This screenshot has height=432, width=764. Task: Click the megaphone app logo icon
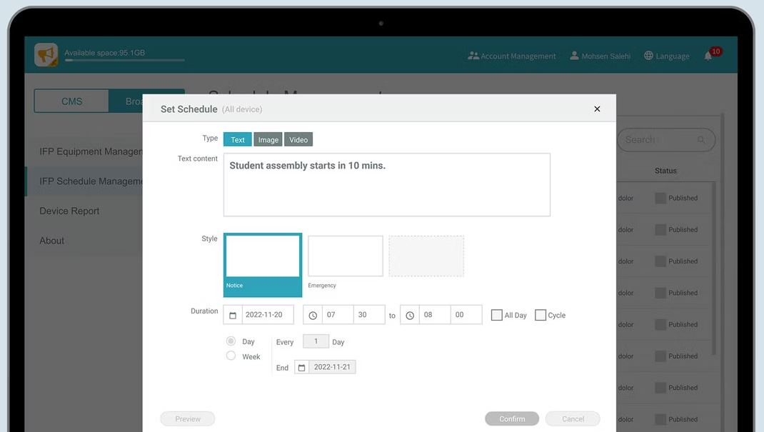tap(46, 55)
